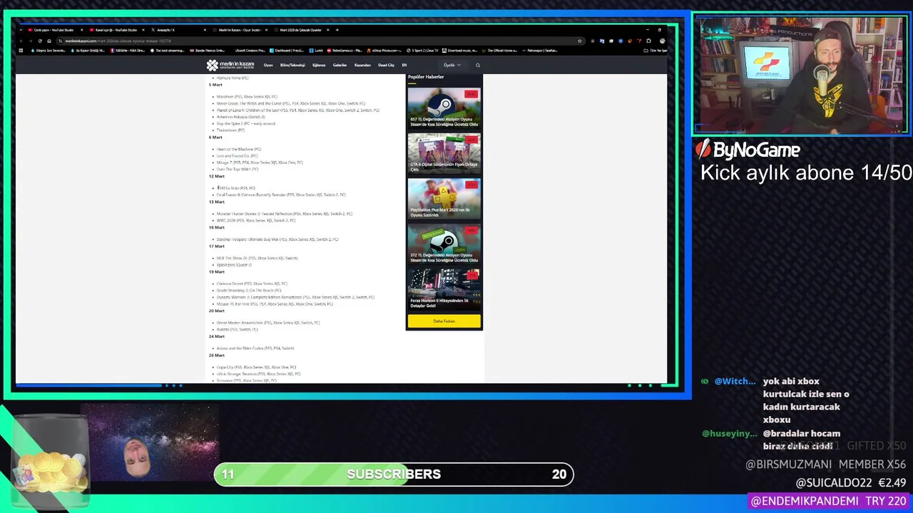Open the Eğlence menu item
Image resolution: width=913 pixels, height=513 pixels.
(x=319, y=65)
